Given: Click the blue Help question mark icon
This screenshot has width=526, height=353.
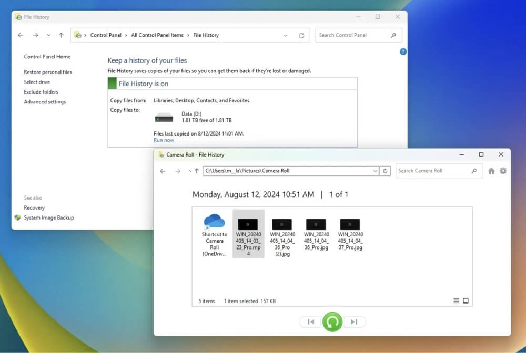Looking at the screenshot, I should [x=403, y=51].
